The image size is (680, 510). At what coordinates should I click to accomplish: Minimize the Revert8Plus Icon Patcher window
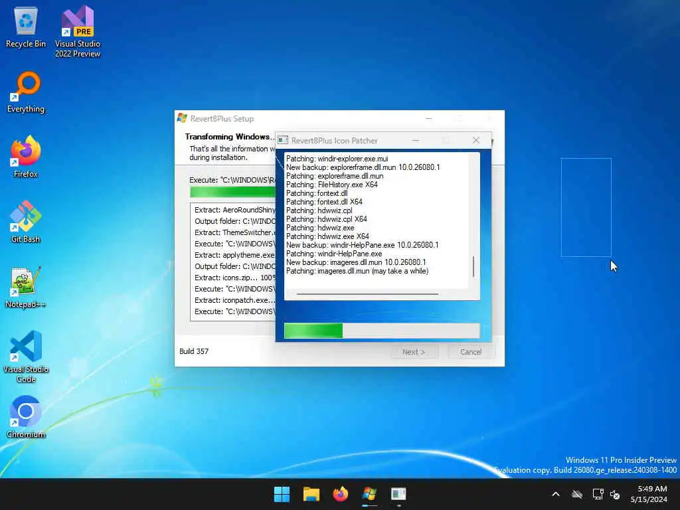pyautogui.click(x=416, y=140)
